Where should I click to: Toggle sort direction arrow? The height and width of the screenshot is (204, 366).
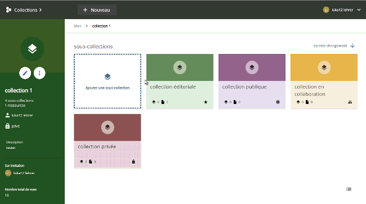[x=352, y=46]
